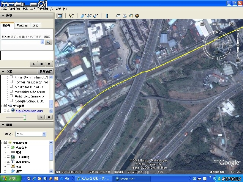The image size is (243, 182).
Task: Switch to Internet Explorer taskbar window
Action: (x=94, y=179)
